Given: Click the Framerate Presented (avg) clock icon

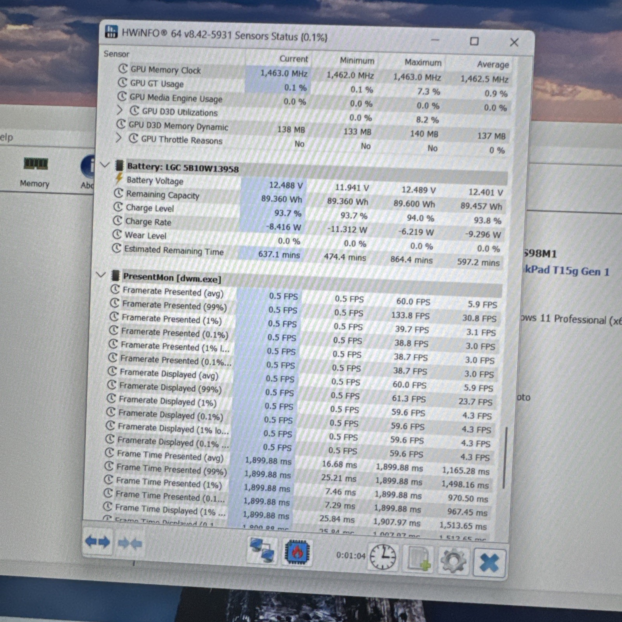Looking at the screenshot, I should coord(115,289).
